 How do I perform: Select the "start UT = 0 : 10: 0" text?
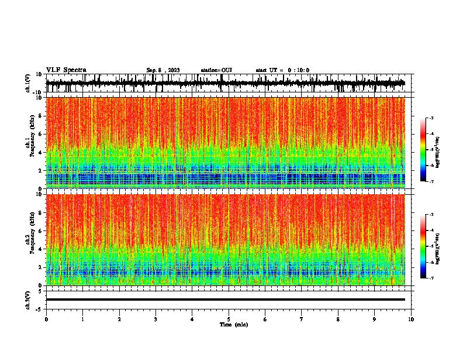click(282, 70)
